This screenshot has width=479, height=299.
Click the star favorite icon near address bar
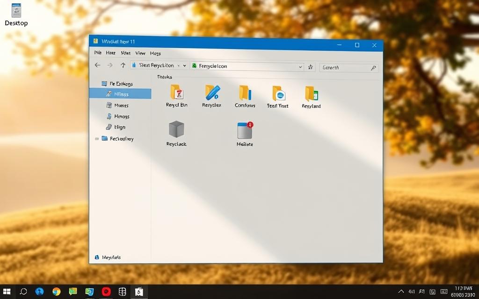311,67
